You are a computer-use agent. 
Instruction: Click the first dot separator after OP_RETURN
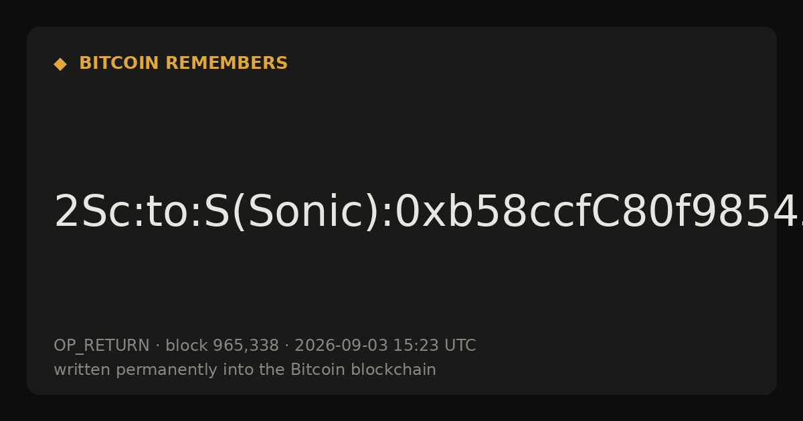click(x=157, y=346)
